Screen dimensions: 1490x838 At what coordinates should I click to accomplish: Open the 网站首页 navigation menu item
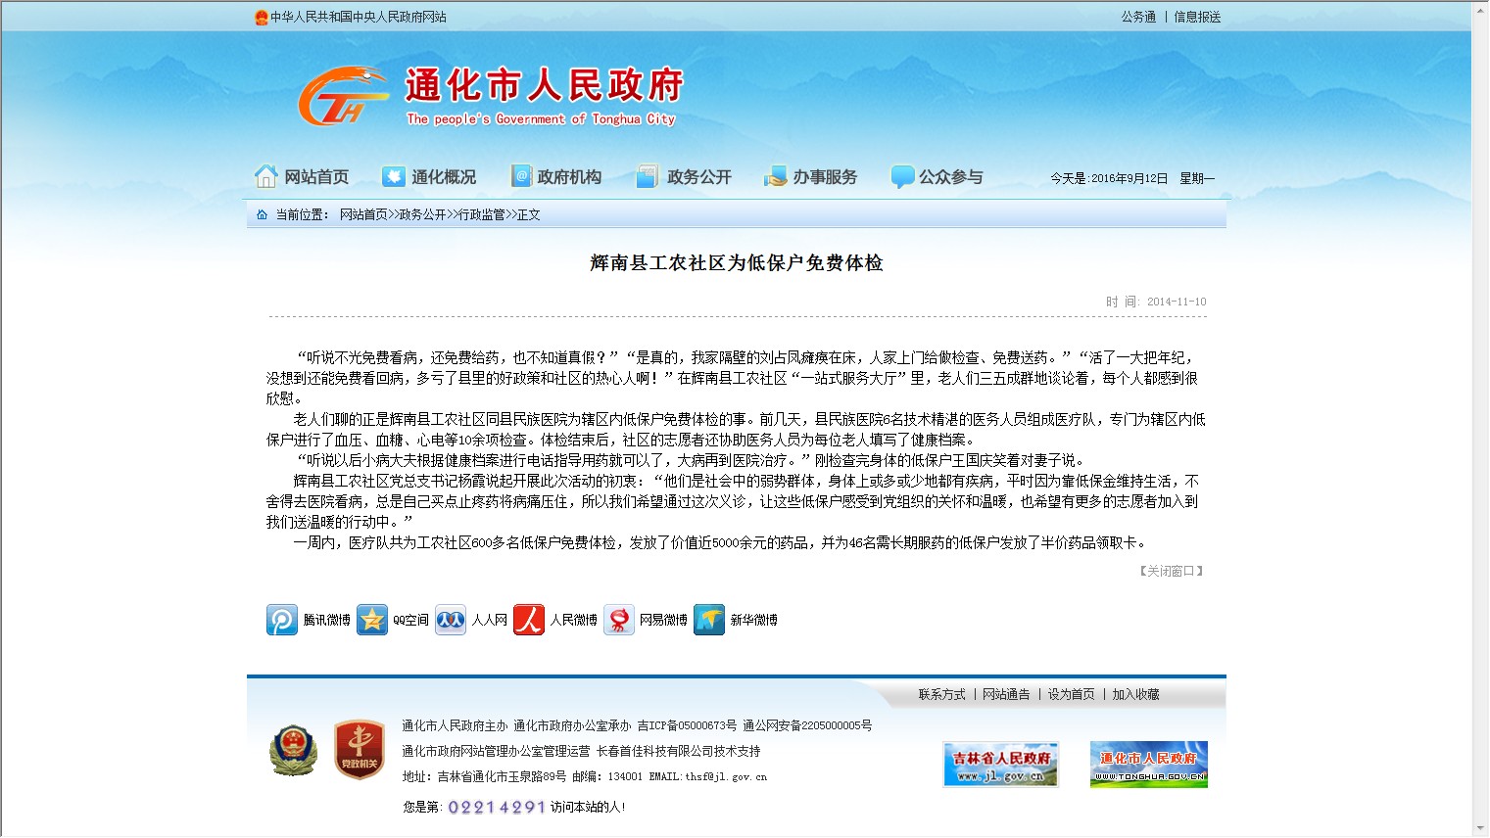(302, 177)
